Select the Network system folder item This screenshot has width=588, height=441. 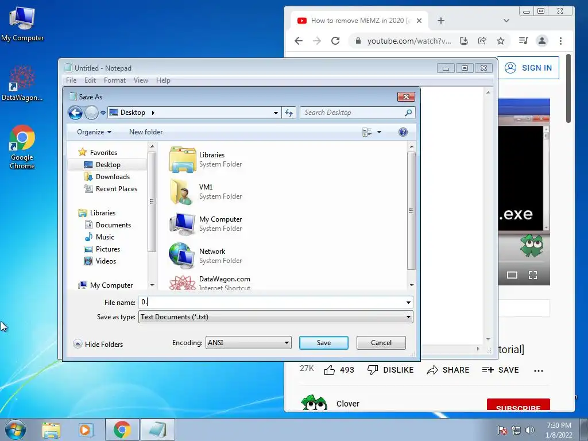[x=206, y=256]
